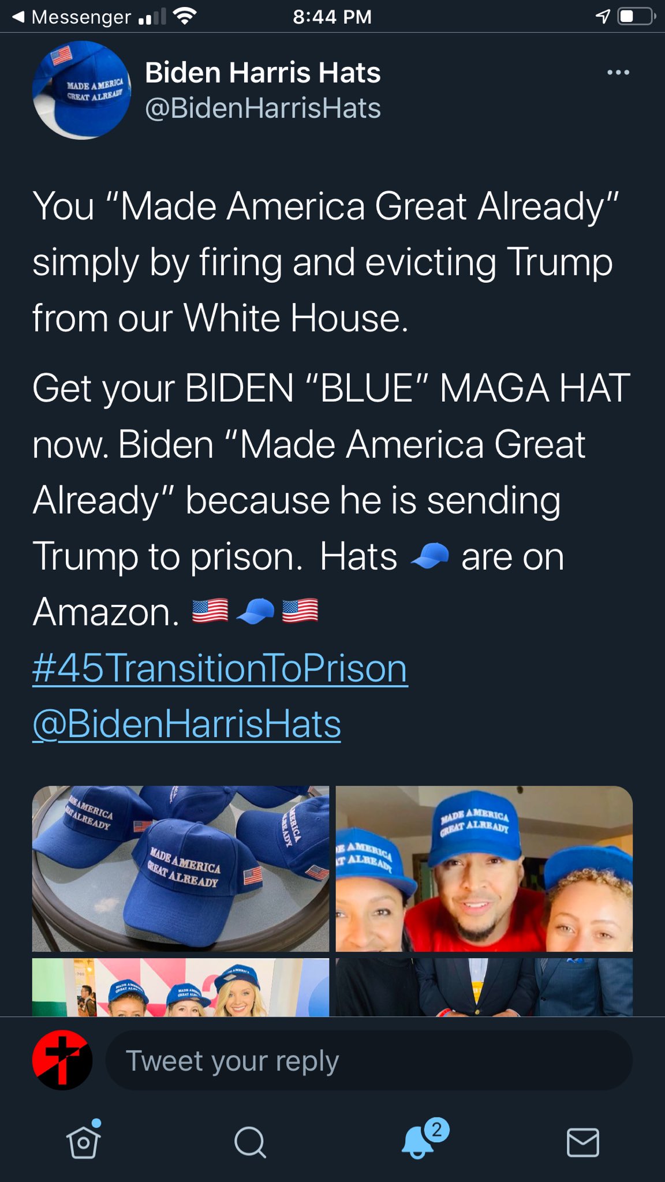Open bottom-right photo of suited men
Image resolution: width=665 pixels, height=1182 pixels.
[x=484, y=987]
